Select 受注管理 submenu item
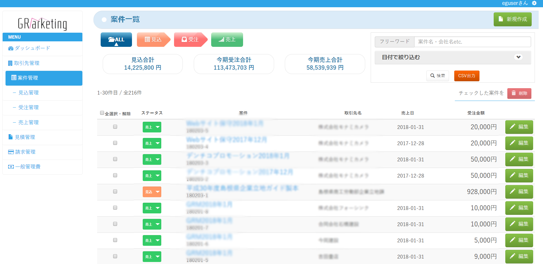Viewport: 543px width, 264px height. point(42,108)
